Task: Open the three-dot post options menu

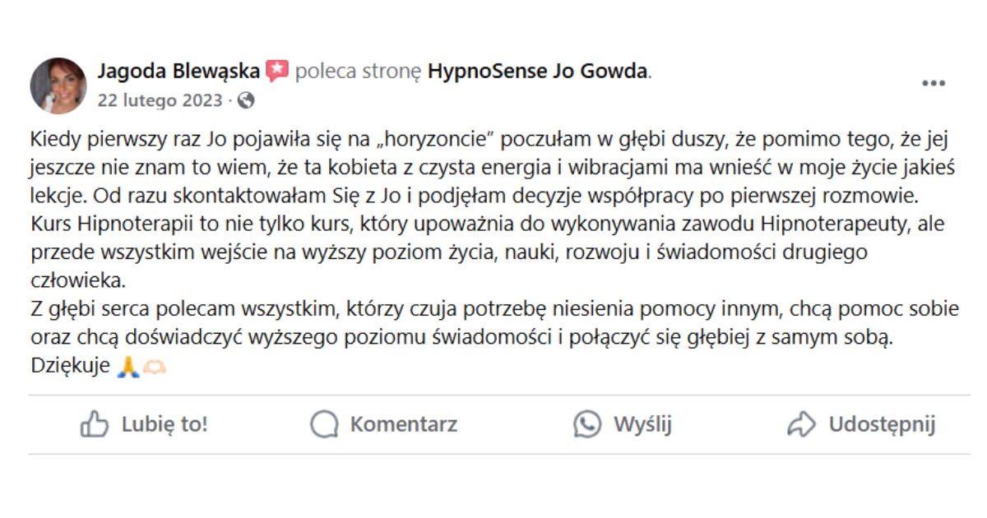Action: (933, 83)
